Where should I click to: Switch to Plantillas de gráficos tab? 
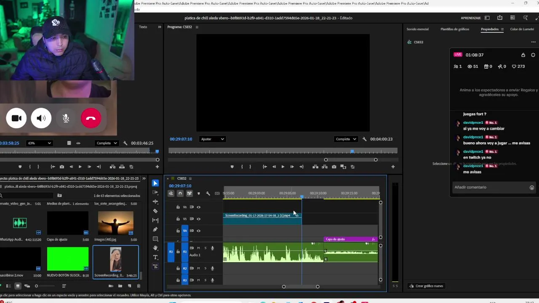pyautogui.click(x=455, y=29)
